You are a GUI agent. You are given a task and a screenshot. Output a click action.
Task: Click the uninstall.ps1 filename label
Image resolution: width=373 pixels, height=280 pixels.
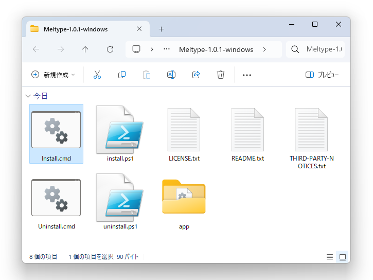120,226
